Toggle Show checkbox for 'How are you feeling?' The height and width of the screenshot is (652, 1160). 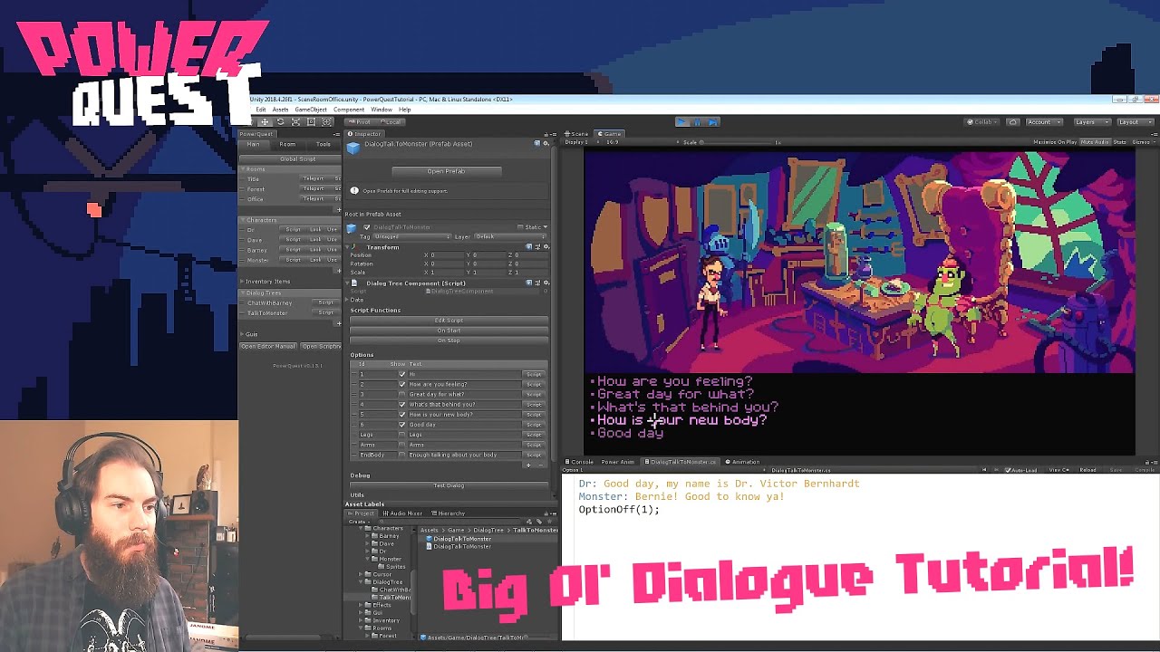click(402, 384)
